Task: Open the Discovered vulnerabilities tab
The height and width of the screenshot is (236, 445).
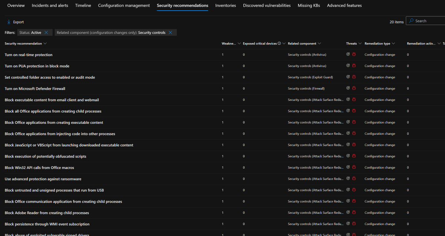Action: tap(267, 6)
